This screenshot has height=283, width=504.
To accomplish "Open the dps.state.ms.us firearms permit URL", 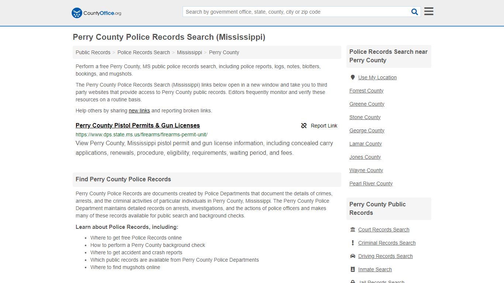I will click(x=141, y=134).
